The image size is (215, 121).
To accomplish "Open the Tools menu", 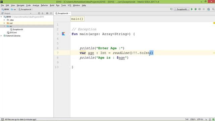I will pyautogui.click(x=63, y=5).
